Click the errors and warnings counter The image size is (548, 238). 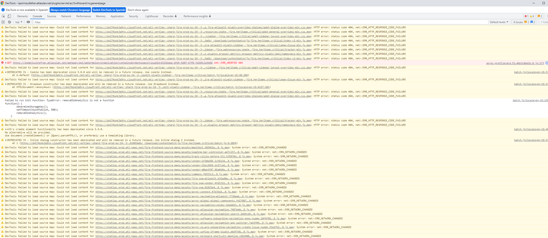[528, 16]
